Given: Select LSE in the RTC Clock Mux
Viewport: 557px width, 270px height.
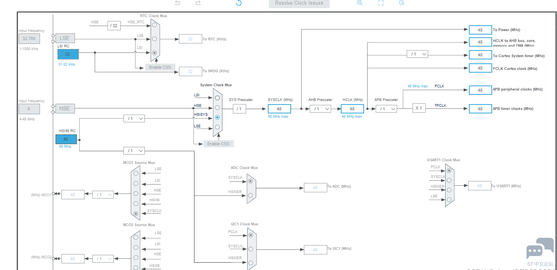Looking at the screenshot, I should pos(154,39).
